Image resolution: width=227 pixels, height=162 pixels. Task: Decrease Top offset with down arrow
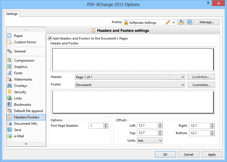pos(160,134)
